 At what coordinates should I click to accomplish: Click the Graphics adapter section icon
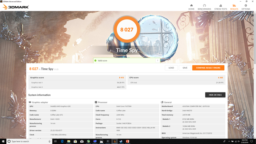point(30,102)
